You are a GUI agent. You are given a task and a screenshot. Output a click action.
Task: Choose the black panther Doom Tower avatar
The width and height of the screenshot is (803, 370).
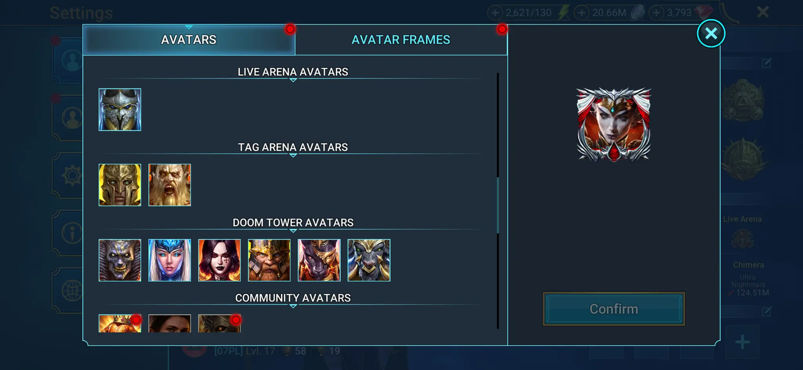tap(319, 260)
